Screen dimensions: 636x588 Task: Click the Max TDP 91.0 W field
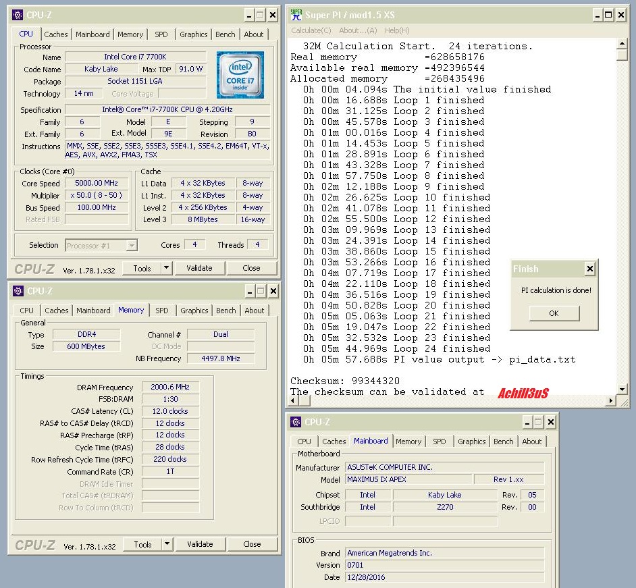click(190, 69)
